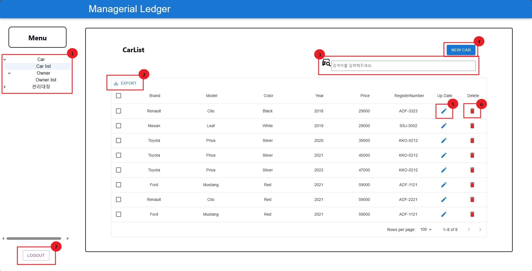
Task: Click the 2018 year cell
Action: [x=319, y=111]
